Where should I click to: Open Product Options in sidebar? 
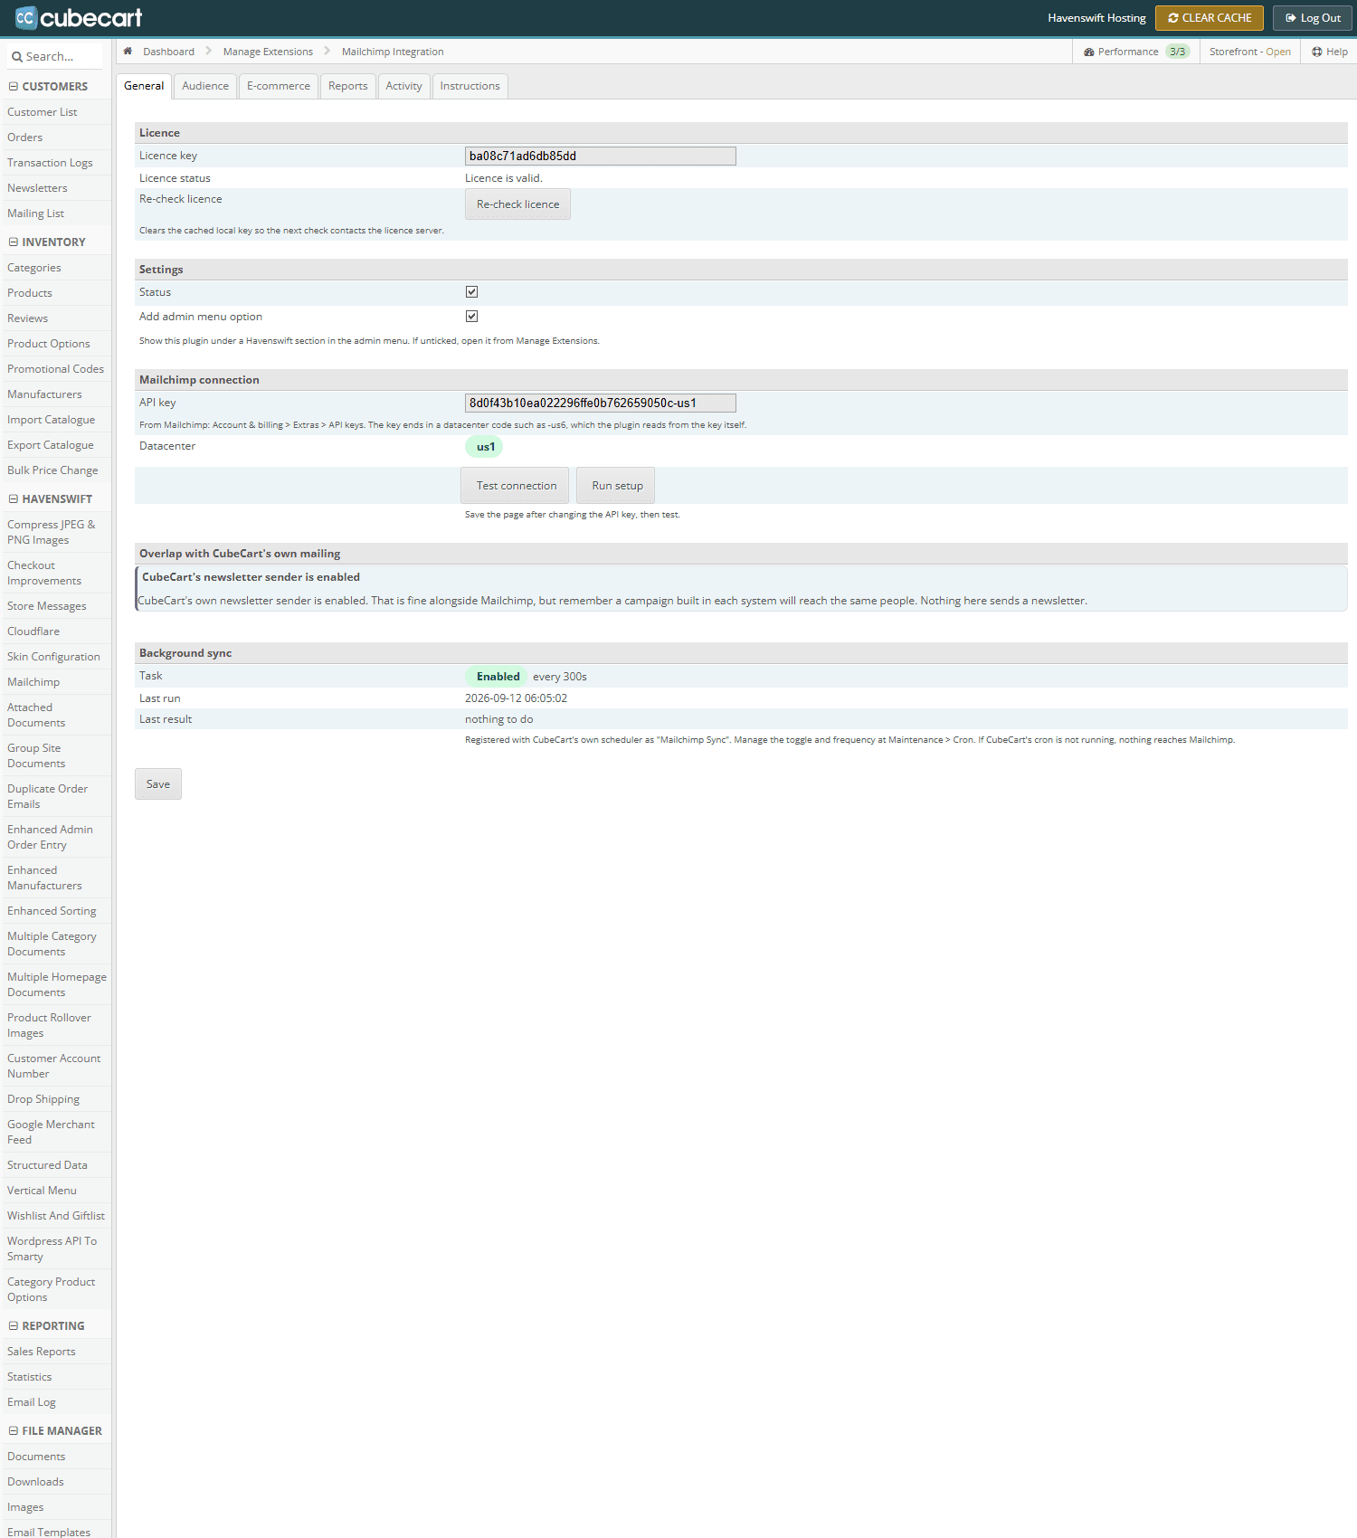49,344
